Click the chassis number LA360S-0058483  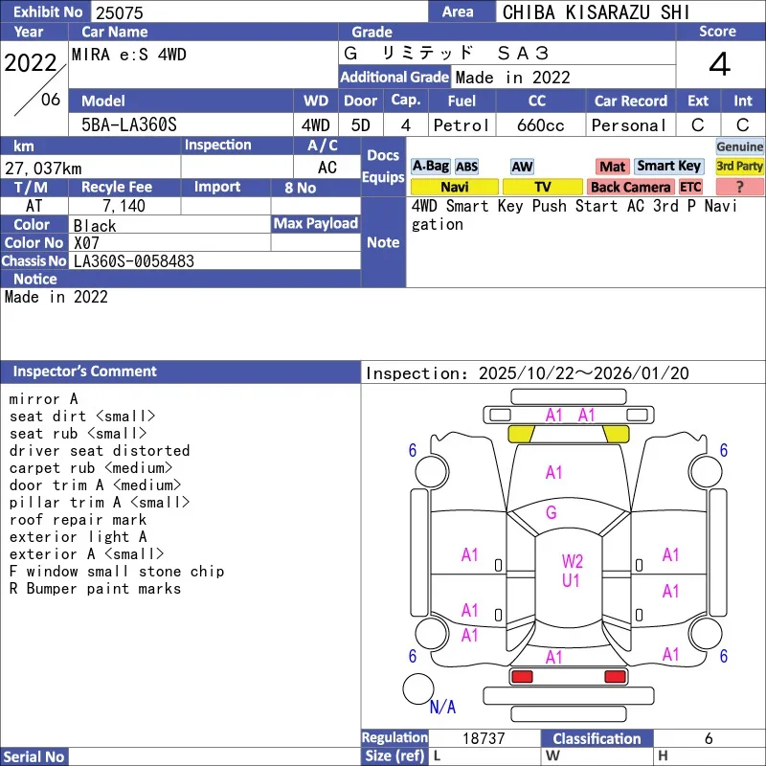tap(134, 260)
